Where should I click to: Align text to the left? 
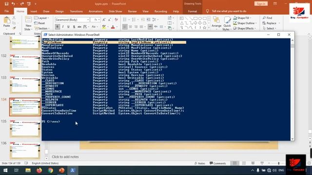(125, 27)
